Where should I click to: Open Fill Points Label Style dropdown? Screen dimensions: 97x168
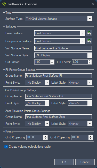click(90, 83)
